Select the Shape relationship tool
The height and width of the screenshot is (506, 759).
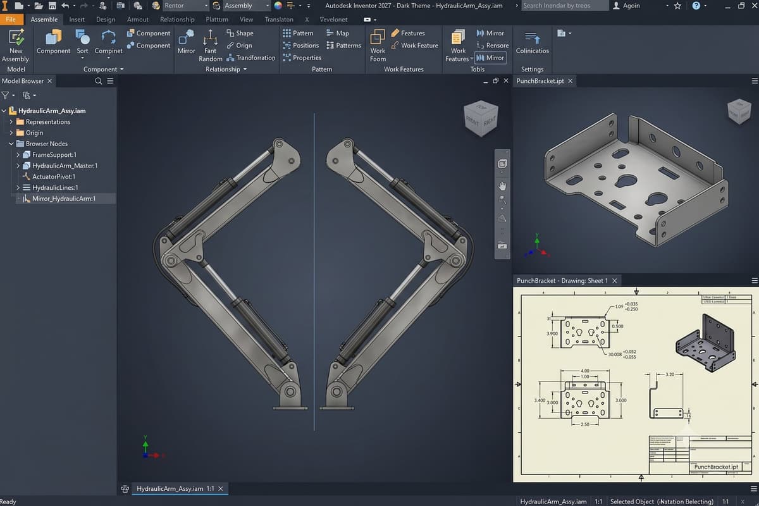[240, 33]
